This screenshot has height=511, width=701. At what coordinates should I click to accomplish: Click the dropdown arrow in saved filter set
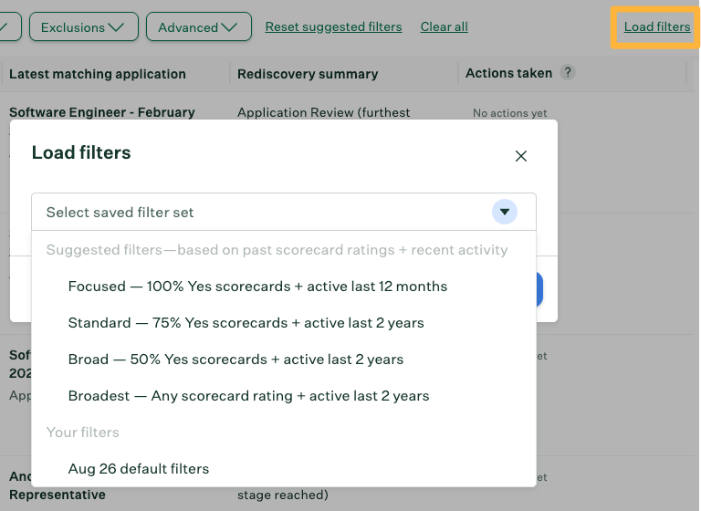505,212
